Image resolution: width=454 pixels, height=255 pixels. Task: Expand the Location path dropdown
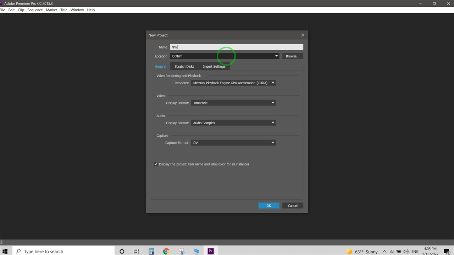[x=276, y=56]
